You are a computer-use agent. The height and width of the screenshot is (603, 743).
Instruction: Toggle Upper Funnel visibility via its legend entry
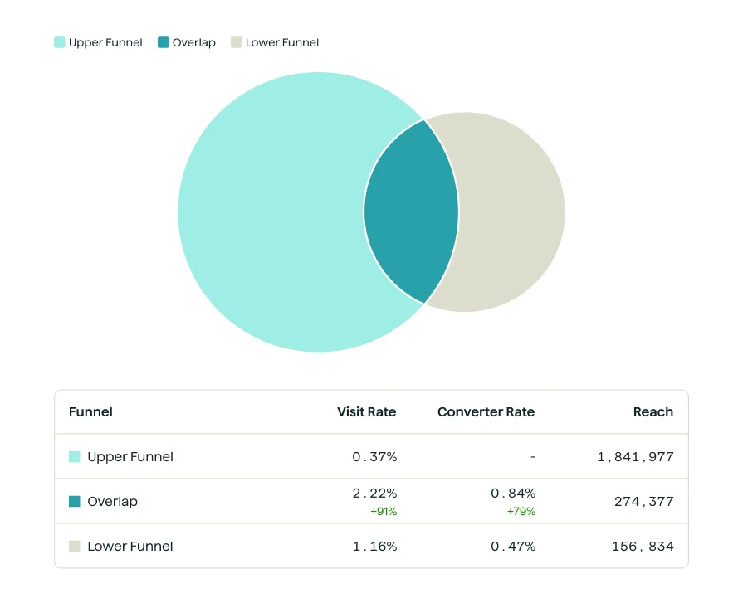click(x=97, y=41)
